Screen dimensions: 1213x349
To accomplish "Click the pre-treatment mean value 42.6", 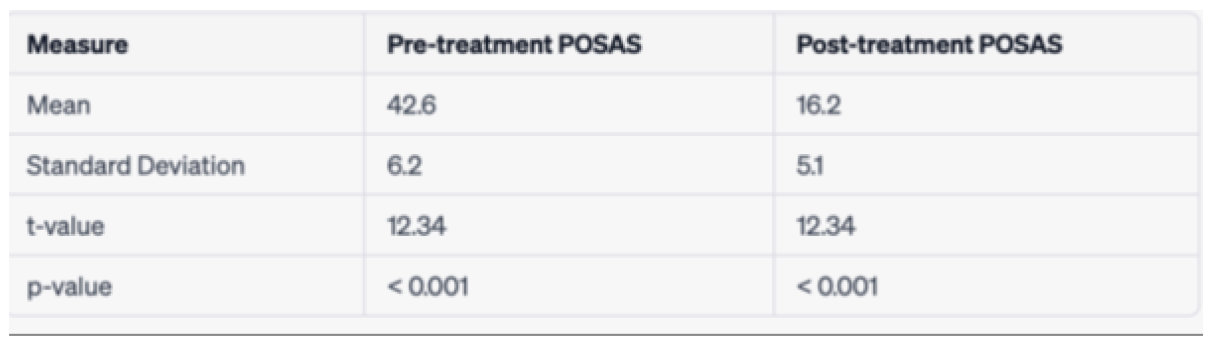I will coord(411,106).
